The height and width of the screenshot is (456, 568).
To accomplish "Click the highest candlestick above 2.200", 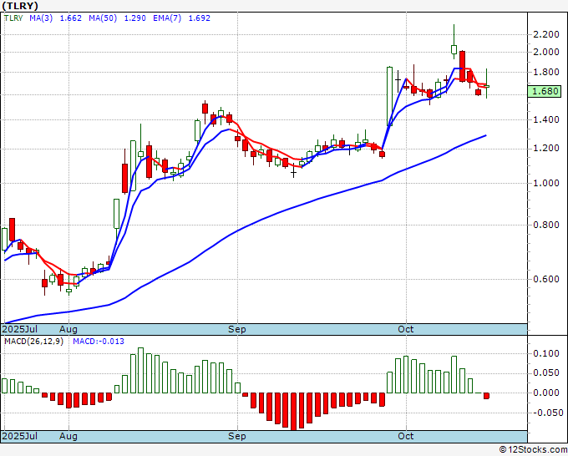I will [454, 42].
